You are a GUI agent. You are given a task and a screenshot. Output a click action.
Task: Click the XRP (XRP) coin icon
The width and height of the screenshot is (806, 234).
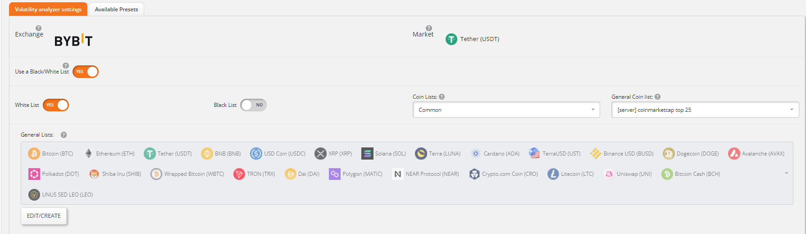(320, 154)
